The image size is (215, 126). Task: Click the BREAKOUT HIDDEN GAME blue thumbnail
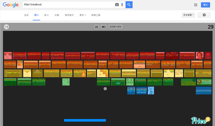pyautogui.click(x=142, y=91)
